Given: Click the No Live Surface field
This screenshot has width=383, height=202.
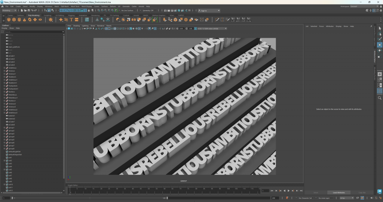Looking at the screenshot, I should point(128,10).
